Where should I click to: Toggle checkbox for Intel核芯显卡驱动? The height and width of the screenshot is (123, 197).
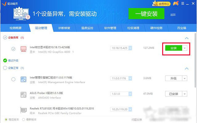point(13,49)
